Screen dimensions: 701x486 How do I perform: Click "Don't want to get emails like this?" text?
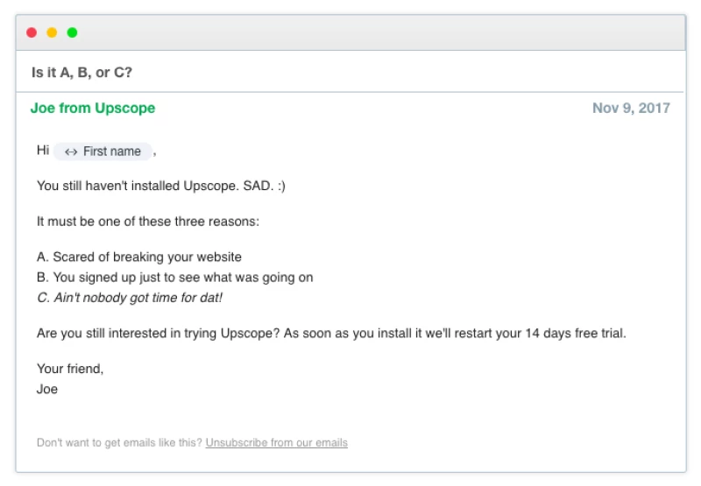[119, 443]
